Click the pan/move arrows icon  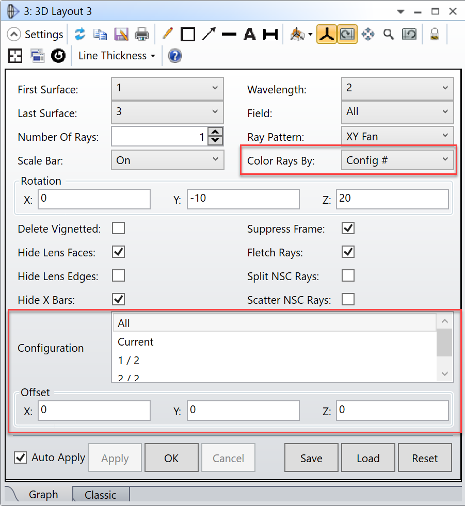coord(368,35)
